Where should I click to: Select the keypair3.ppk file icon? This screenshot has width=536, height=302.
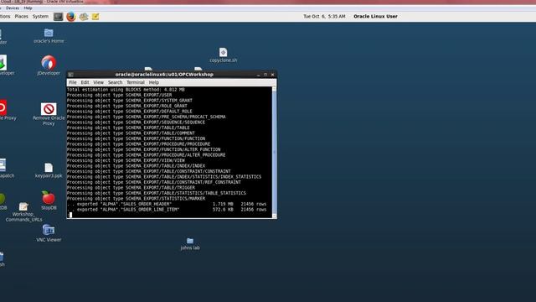[x=49, y=170]
